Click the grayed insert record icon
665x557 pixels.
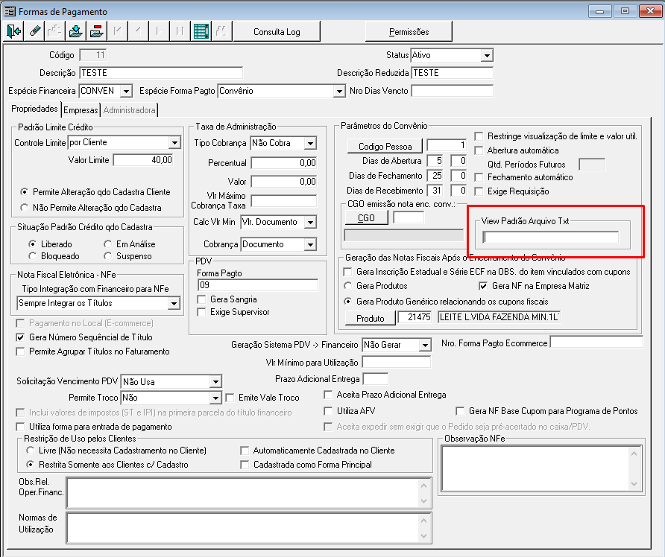[x=55, y=31]
